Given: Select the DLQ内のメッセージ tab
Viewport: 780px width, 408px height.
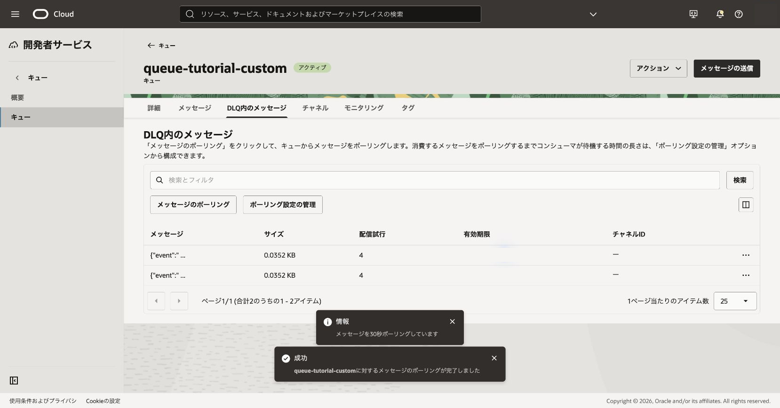Looking at the screenshot, I should pos(256,108).
